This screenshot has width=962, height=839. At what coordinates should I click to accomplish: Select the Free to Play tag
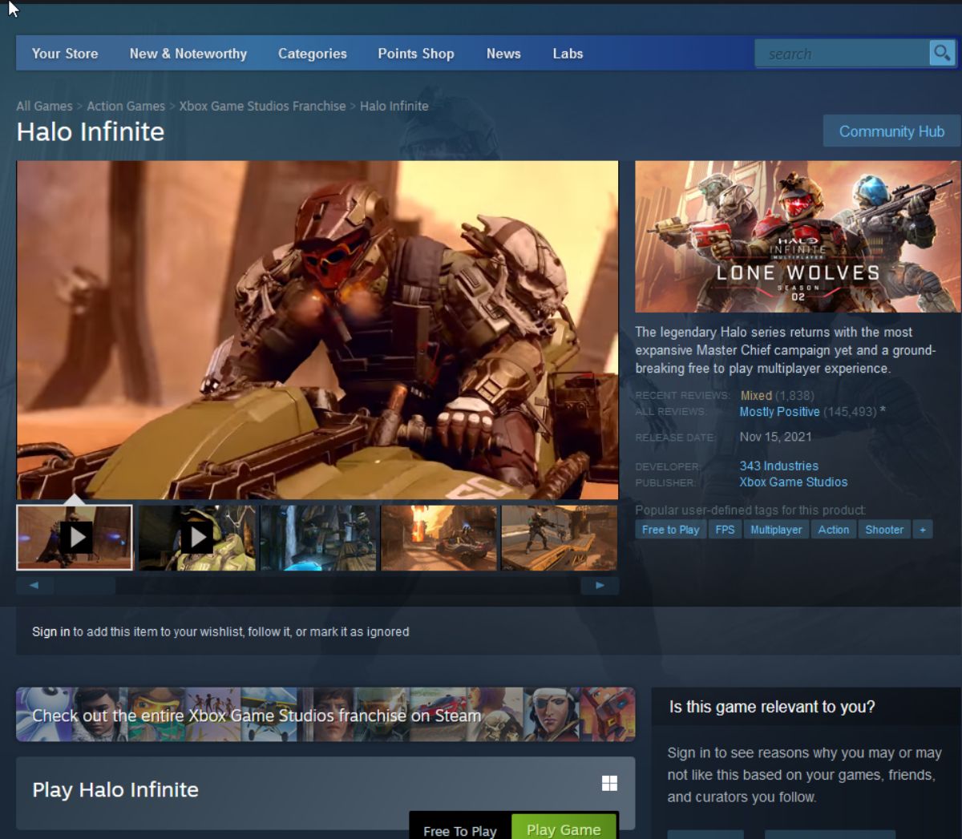(670, 529)
